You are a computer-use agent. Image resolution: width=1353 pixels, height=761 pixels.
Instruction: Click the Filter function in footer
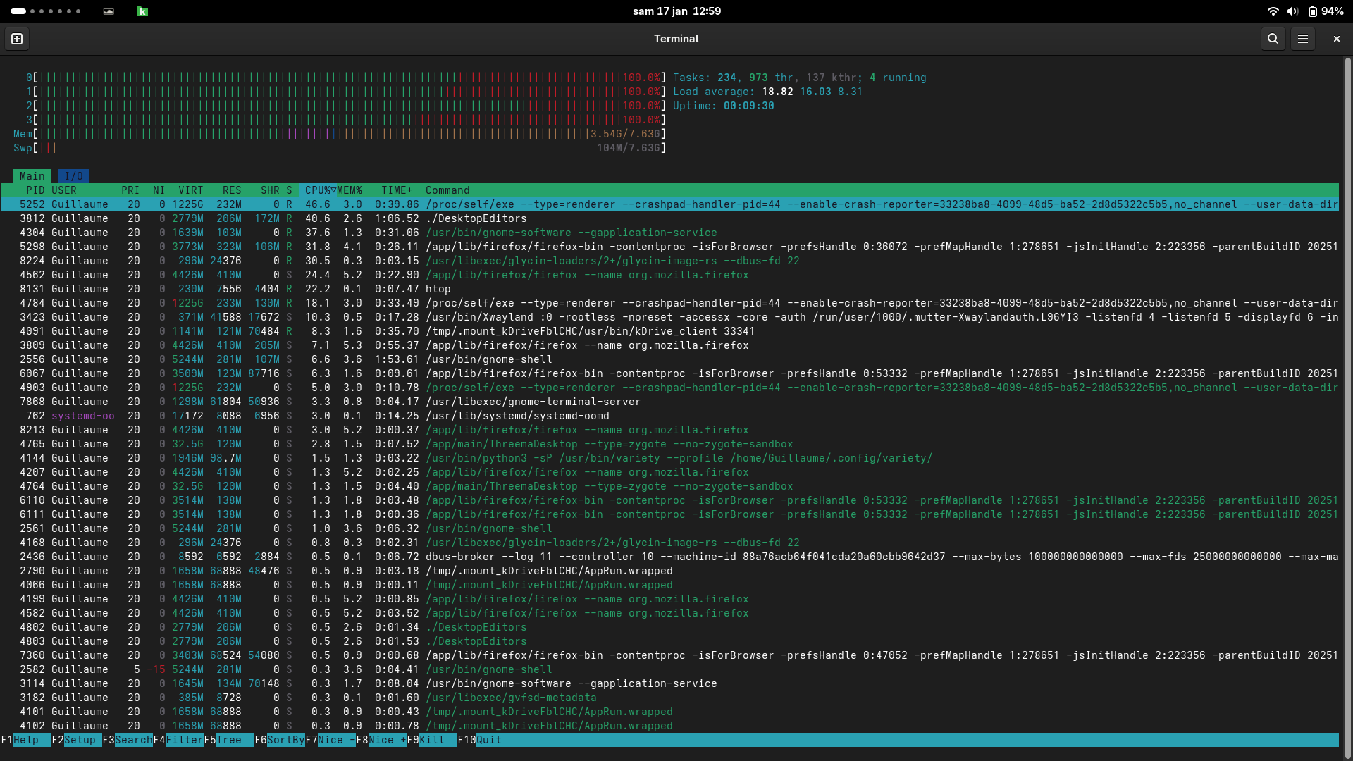184,740
